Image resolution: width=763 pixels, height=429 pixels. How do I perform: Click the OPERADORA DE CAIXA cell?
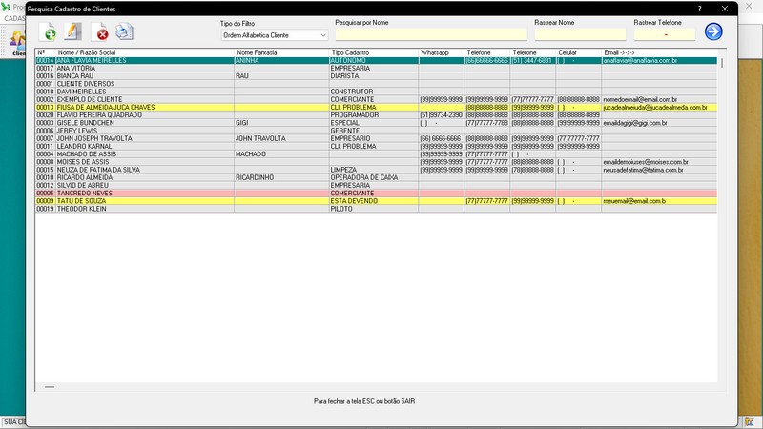pos(374,177)
